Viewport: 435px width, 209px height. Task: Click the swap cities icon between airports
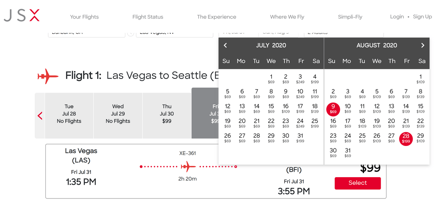pyautogui.click(x=130, y=33)
